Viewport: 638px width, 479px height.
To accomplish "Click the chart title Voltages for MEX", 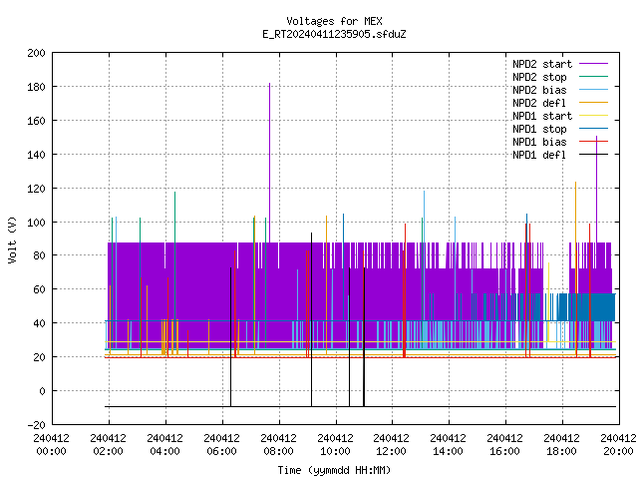I will (x=334, y=21).
